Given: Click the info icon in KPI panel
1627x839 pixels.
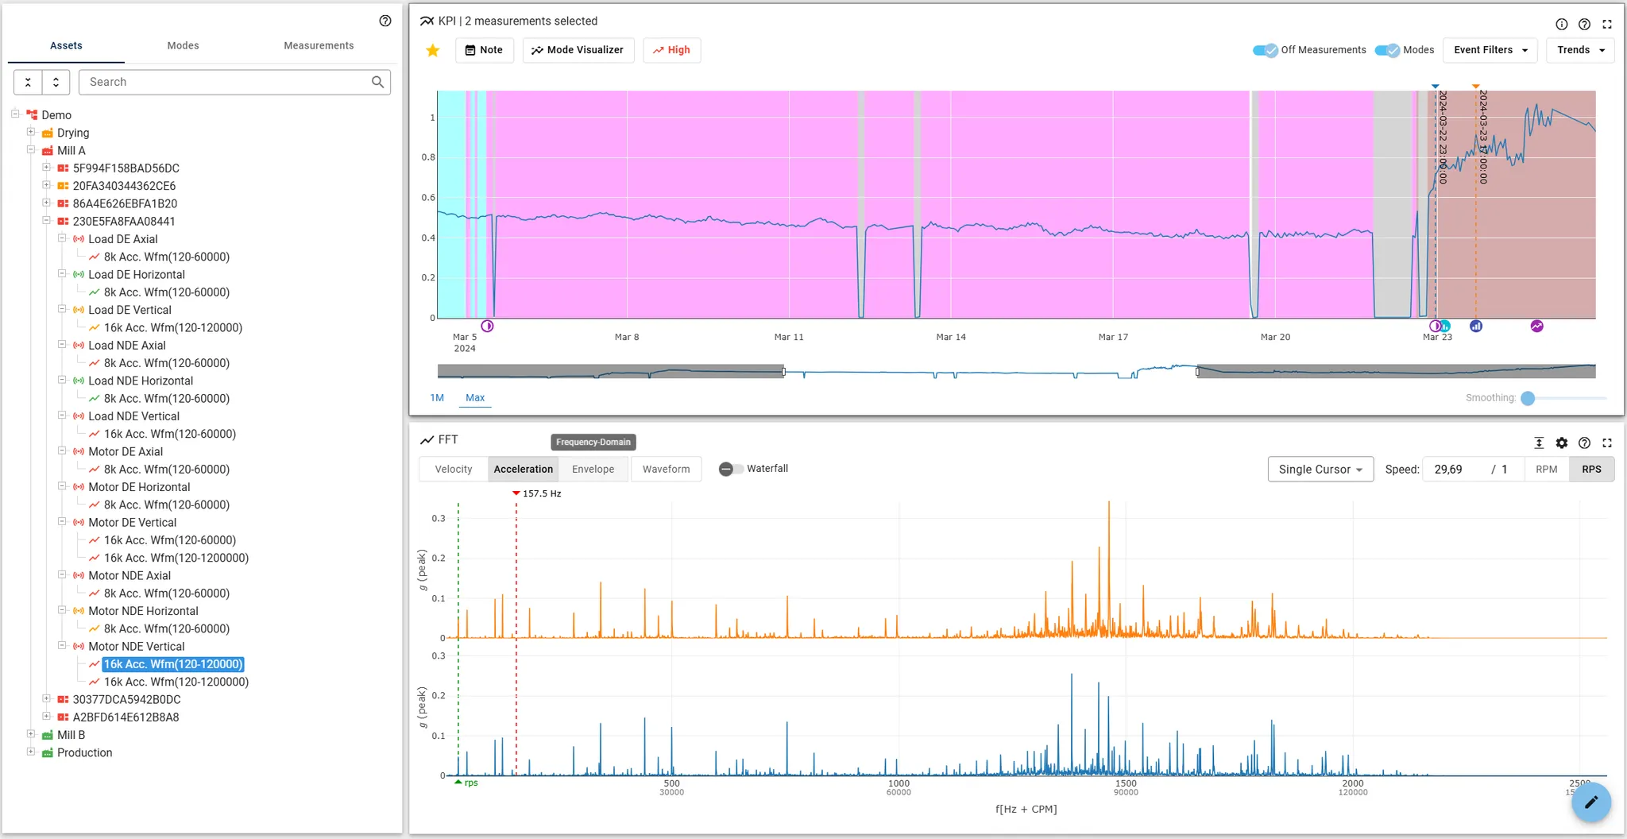Looking at the screenshot, I should click(1561, 25).
